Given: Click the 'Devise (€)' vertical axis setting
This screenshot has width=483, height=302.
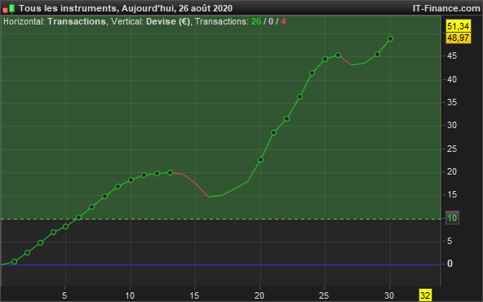Looking at the screenshot, I should 168,21.
